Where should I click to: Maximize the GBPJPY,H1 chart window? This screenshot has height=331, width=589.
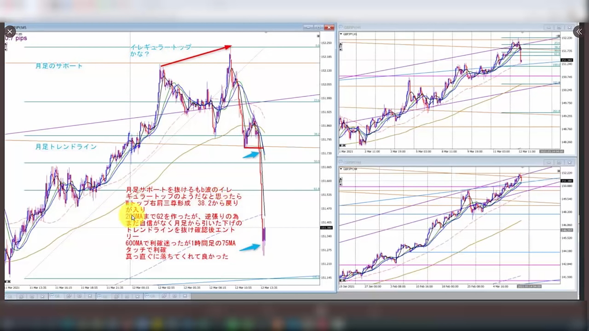click(x=559, y=28)
